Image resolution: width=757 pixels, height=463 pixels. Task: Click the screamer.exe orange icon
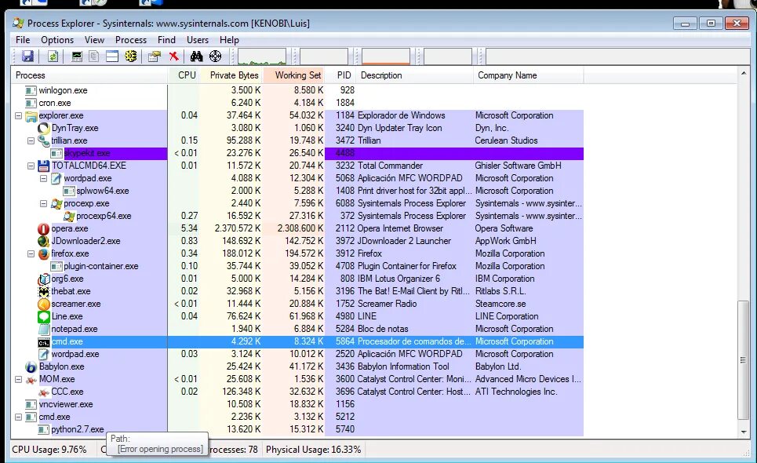point(43,304)
